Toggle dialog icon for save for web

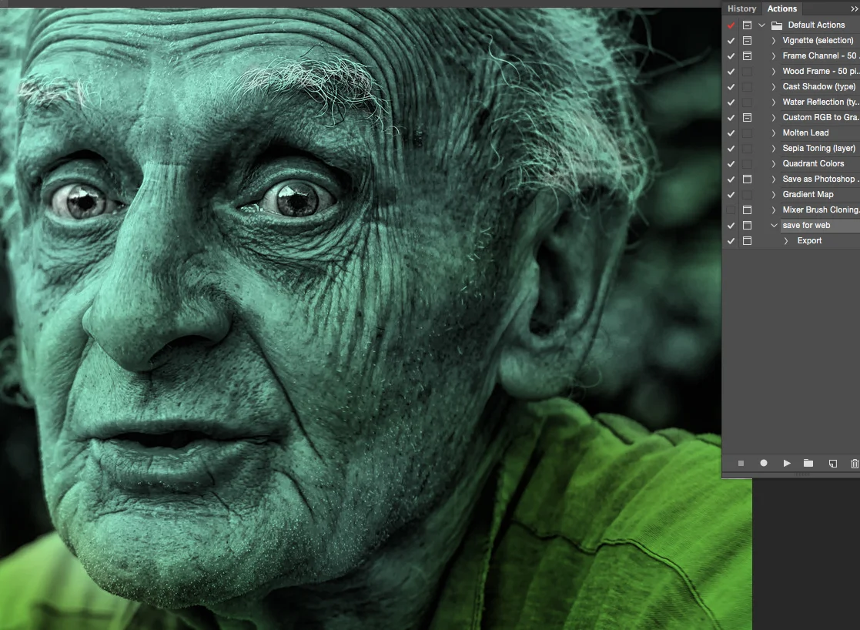[x=747, y=225]
